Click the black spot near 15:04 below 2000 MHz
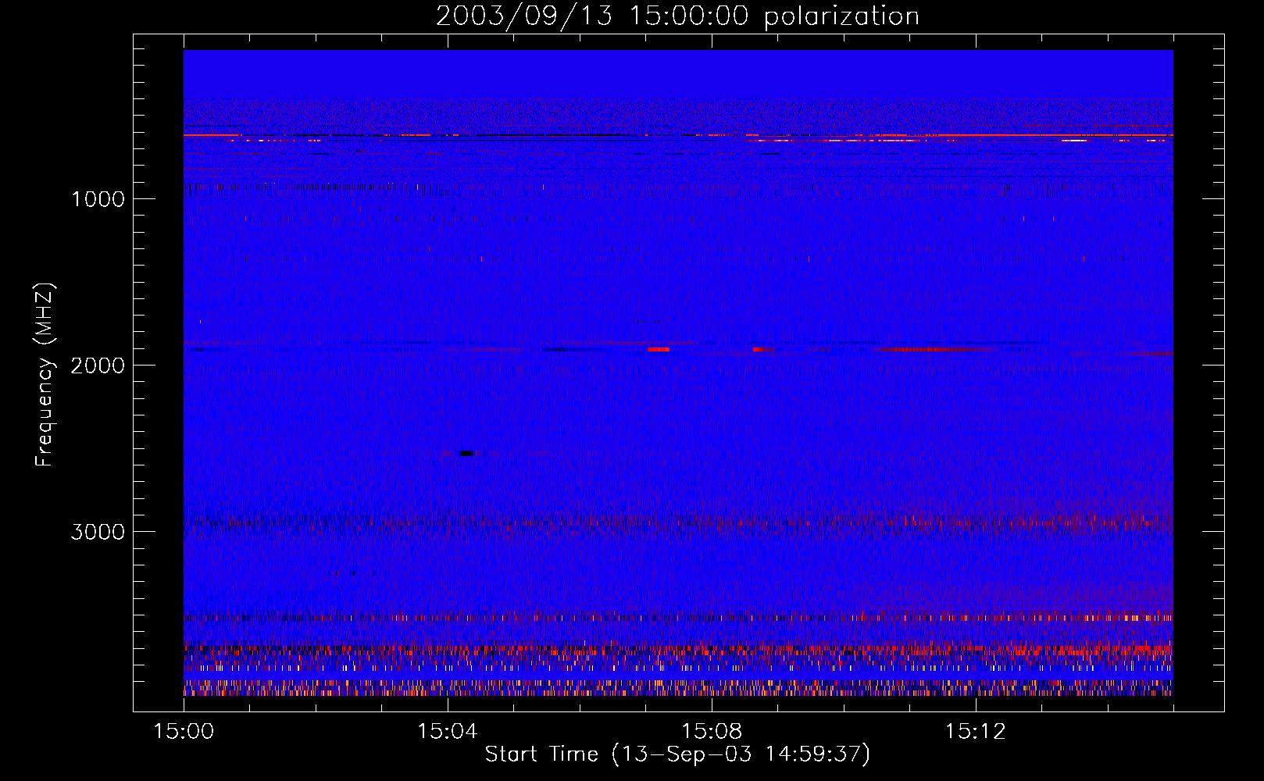The image size is (1264, 781). coord(466,453)
